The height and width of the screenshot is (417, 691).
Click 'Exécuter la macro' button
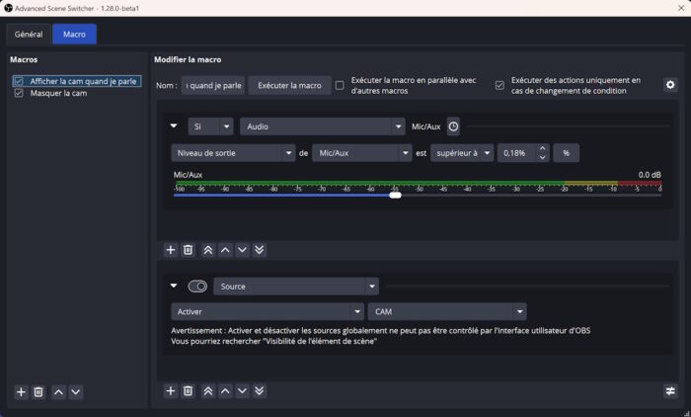pyautogui.click(x=289, y=86)
